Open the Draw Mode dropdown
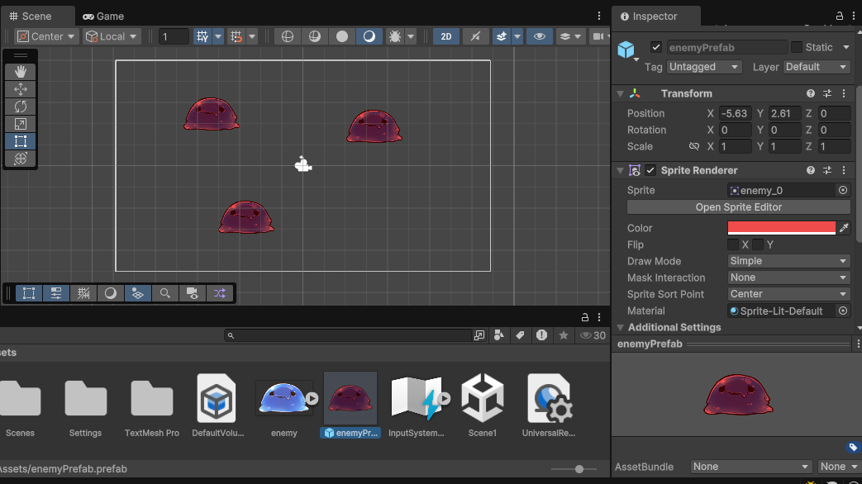Image resolution: width=862 pixels, height=484 pixels. (x=788, y=261)
